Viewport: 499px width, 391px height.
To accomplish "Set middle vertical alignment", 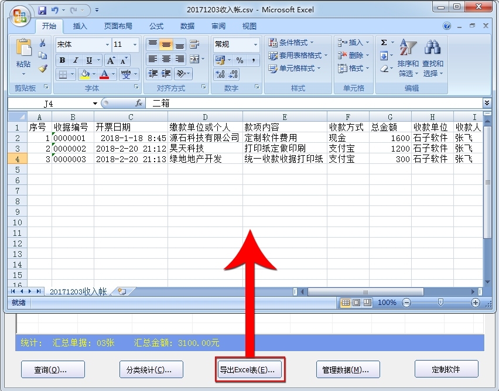I will (x=166, y=44).
